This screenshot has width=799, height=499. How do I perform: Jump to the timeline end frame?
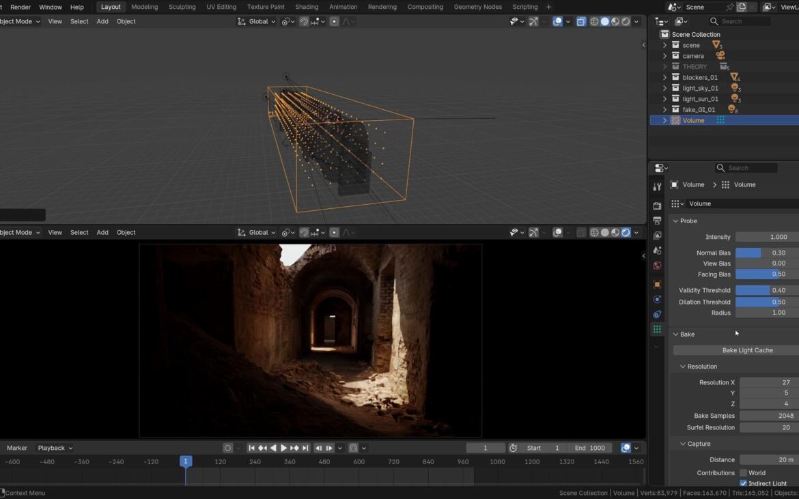pos(305,448)
